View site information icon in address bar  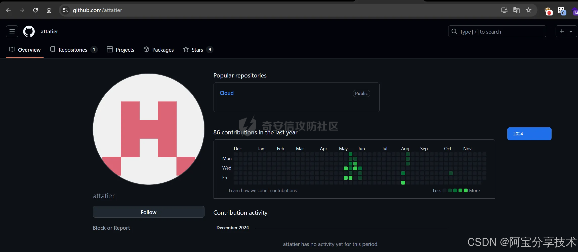coord(65,10)
